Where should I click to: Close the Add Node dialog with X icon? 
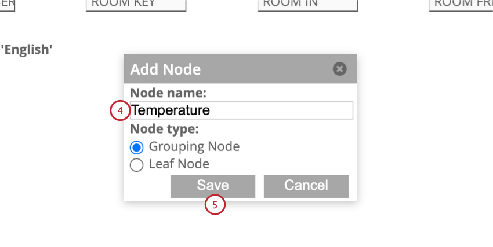tap(339, 69)
